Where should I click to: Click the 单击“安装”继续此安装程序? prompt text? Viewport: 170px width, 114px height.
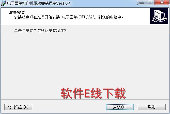40,31
